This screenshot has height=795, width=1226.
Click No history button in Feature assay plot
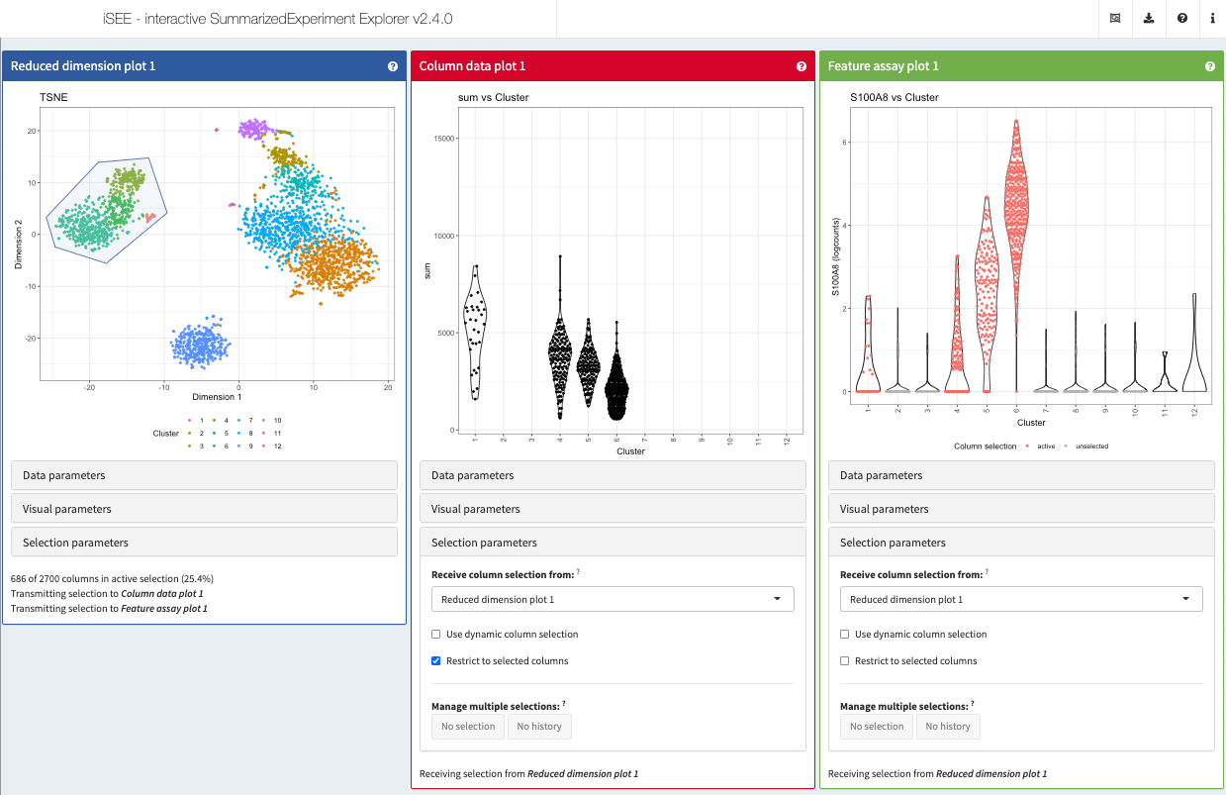click(947, 727)
